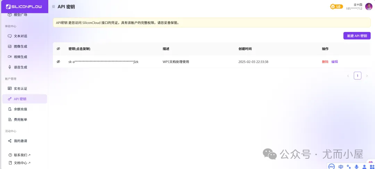This screenshot has width=375, height=169.
Task: Reveal the sk-a key using its eye icon
Action: (x=58, y=62)
